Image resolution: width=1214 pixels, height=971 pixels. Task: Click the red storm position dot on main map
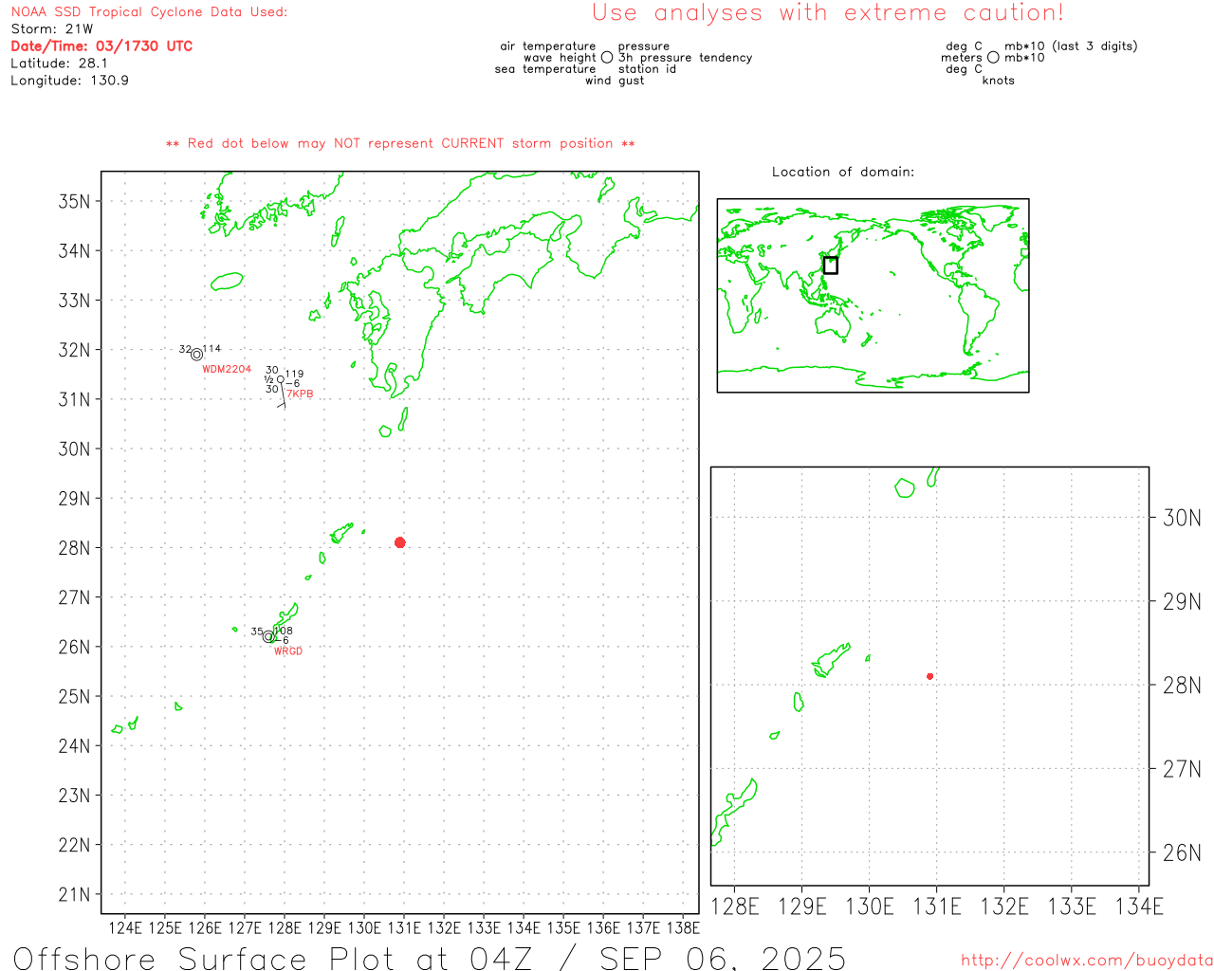(x=399, y=542)
